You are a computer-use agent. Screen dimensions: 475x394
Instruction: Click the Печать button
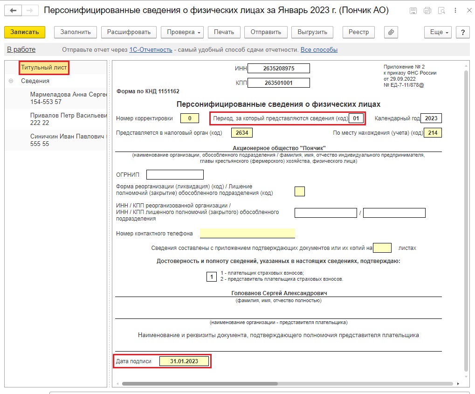(224, 32)
